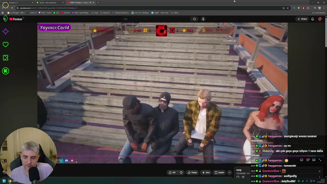Open the Chrome three-dot menu

pyautogui.click(x=324, y=8)
